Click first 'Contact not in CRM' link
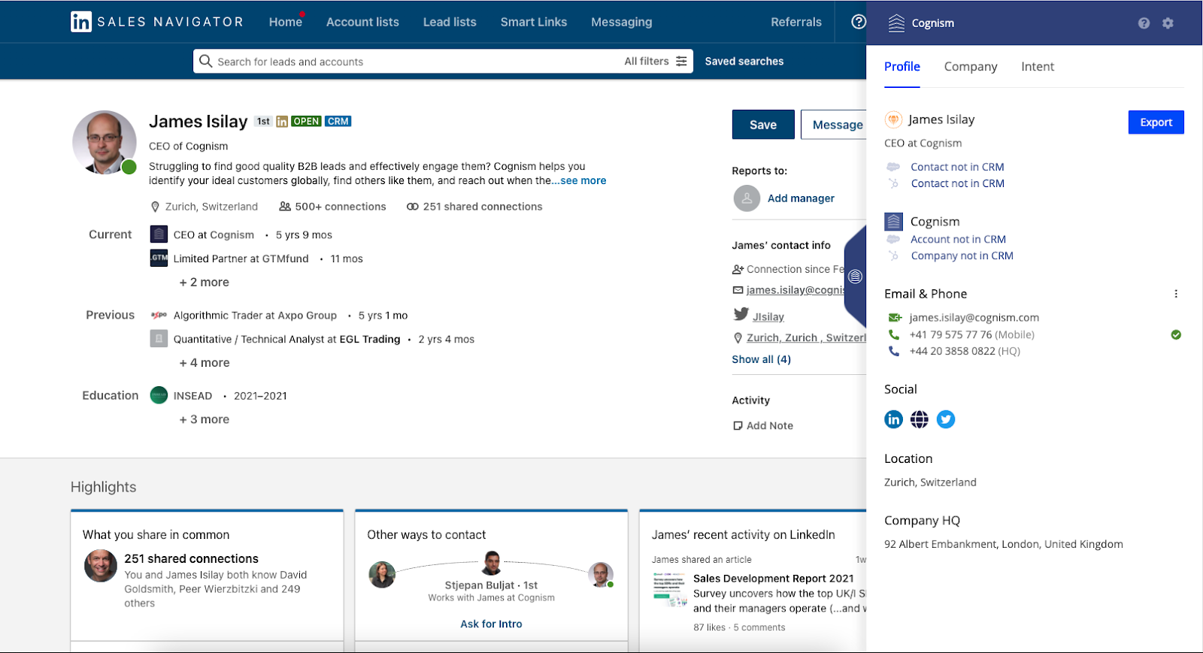The height and width of the screenshot is (653, 1203). coord(957,167)
